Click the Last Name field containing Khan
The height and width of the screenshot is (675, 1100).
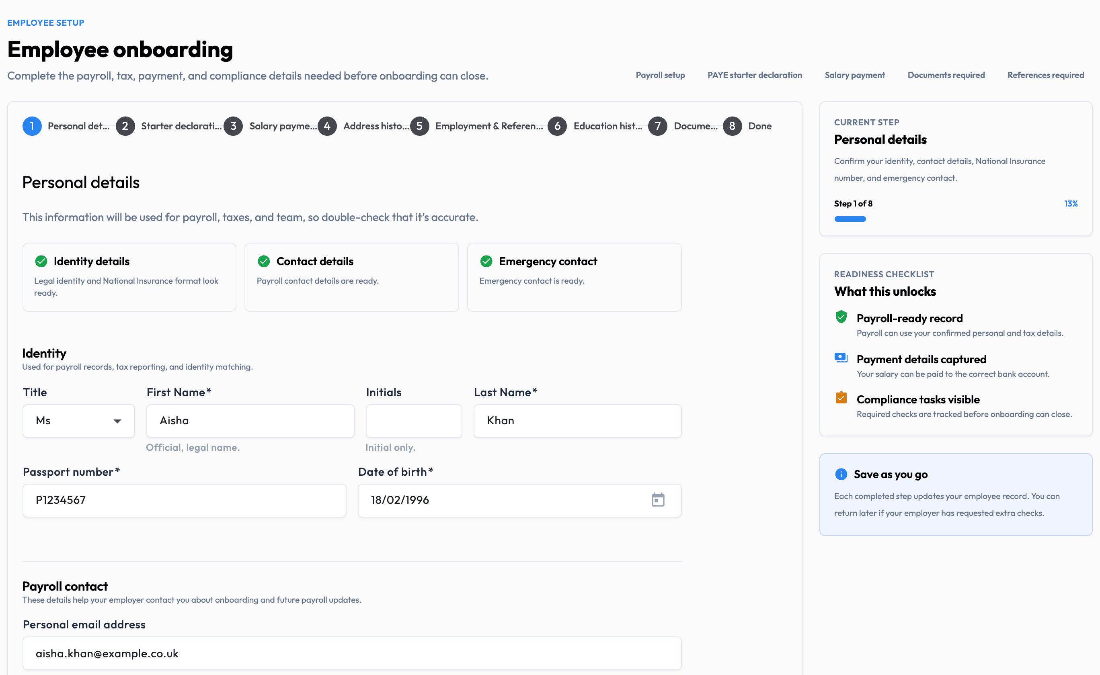click(577, 421)
